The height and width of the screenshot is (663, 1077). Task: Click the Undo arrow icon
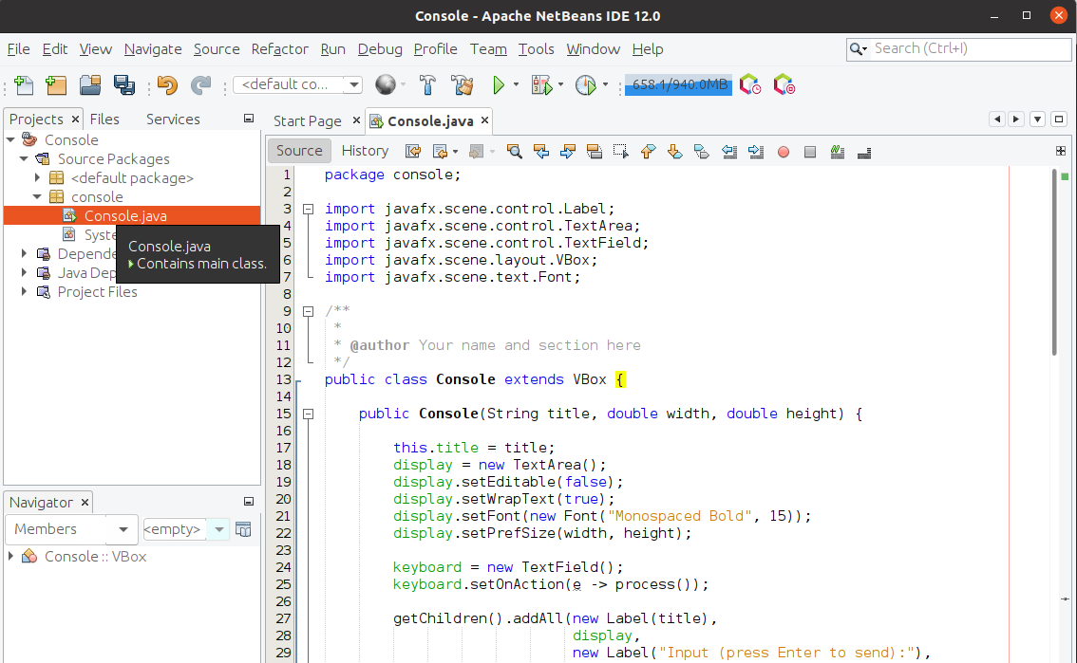(x=168, y=85)
